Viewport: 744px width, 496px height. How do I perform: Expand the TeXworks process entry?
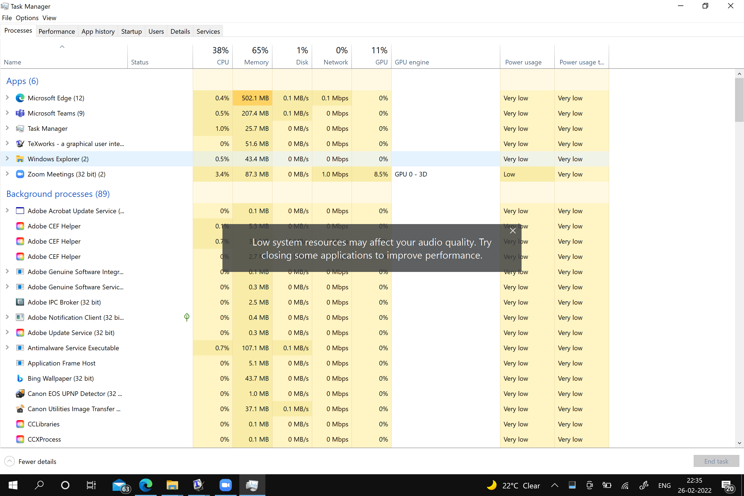7,143
